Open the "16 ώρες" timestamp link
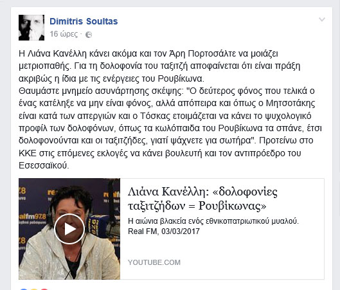340x290 pixels. click(64, 34)
